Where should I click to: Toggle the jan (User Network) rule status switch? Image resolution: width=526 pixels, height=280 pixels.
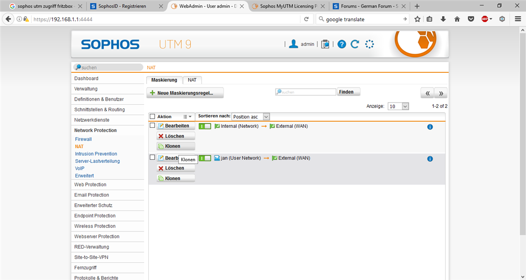pos(205,158)
